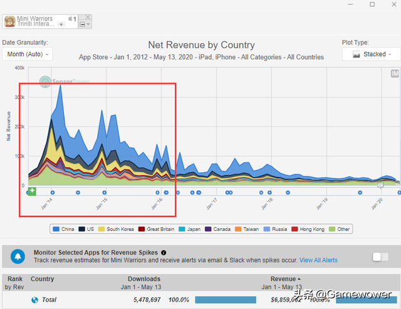Sort by the Rank by Rev column header
Screen dimensions: 401x309
tap(14, 283)
